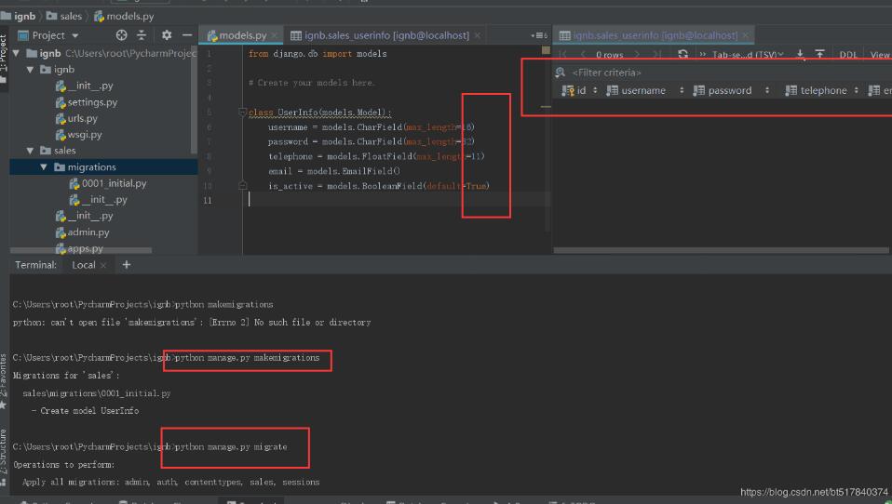This screenshot has width=892, height=504.
Task: Click the export data download icon
Action: (801, 55)
